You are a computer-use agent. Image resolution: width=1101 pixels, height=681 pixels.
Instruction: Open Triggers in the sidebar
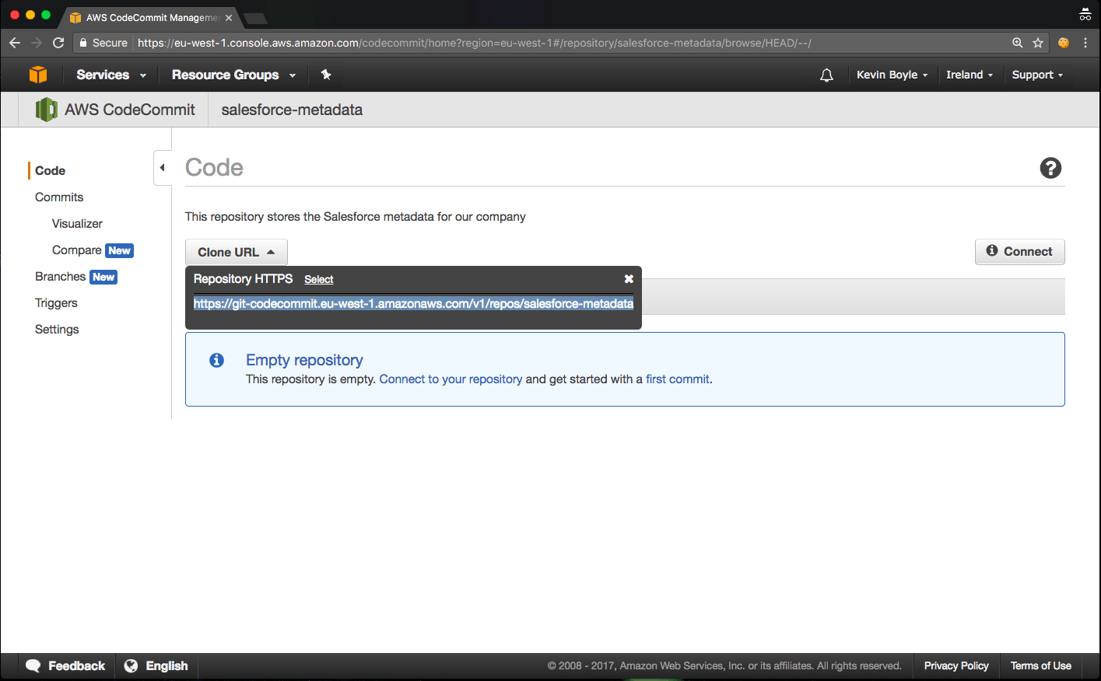[56, 302]
